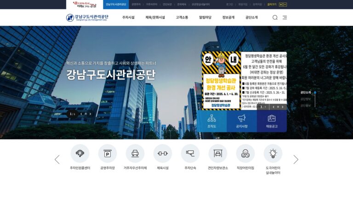
Task: Click the 주차단속 camera icon
Action: click(190, 154)
